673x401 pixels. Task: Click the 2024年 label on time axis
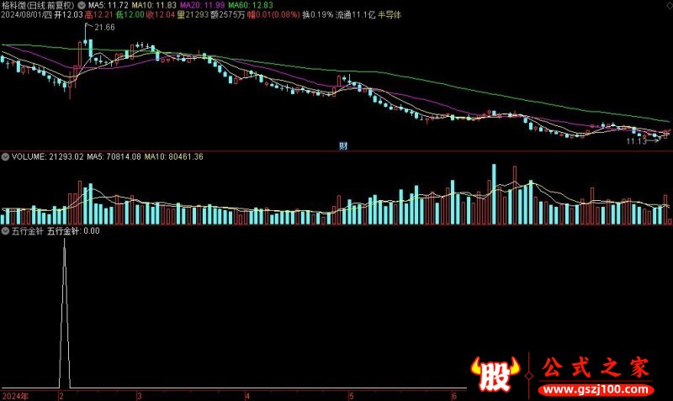15,396
